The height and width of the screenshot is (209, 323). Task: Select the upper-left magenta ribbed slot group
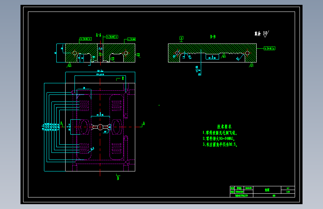84,106
